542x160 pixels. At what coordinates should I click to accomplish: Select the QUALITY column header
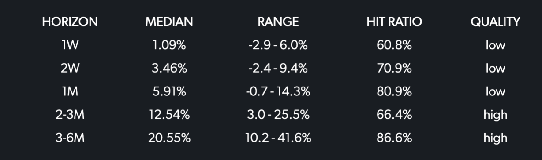click(x=495, y=22)
